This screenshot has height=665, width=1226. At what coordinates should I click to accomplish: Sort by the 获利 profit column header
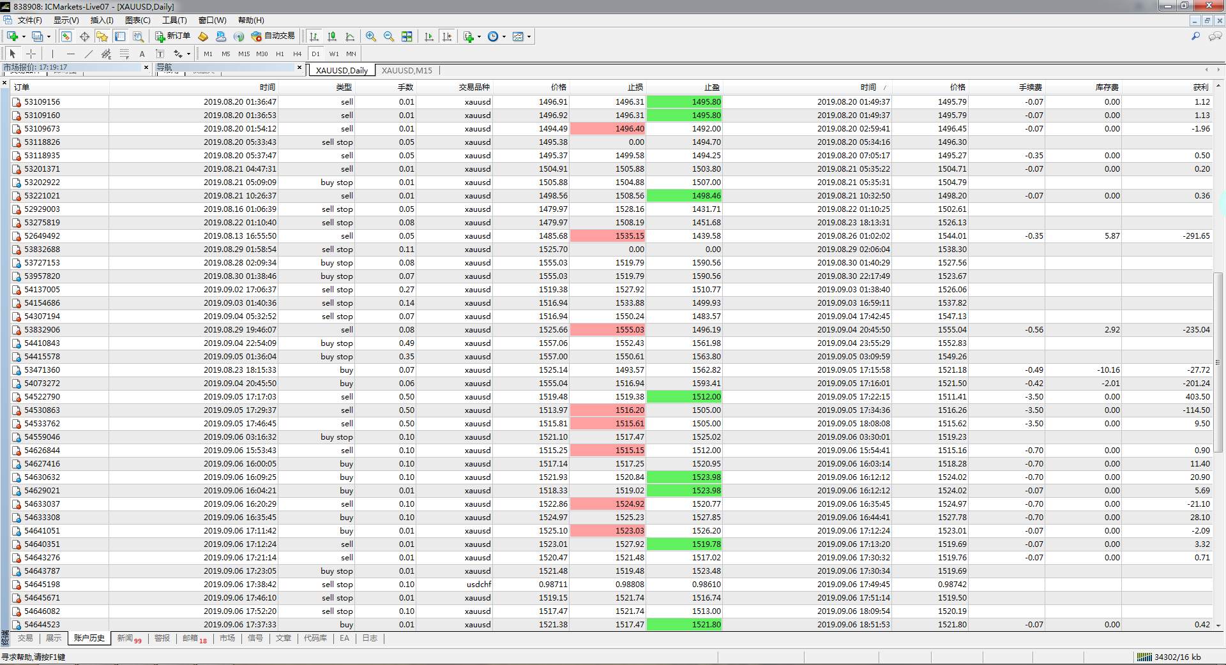tap(1167, 87)
